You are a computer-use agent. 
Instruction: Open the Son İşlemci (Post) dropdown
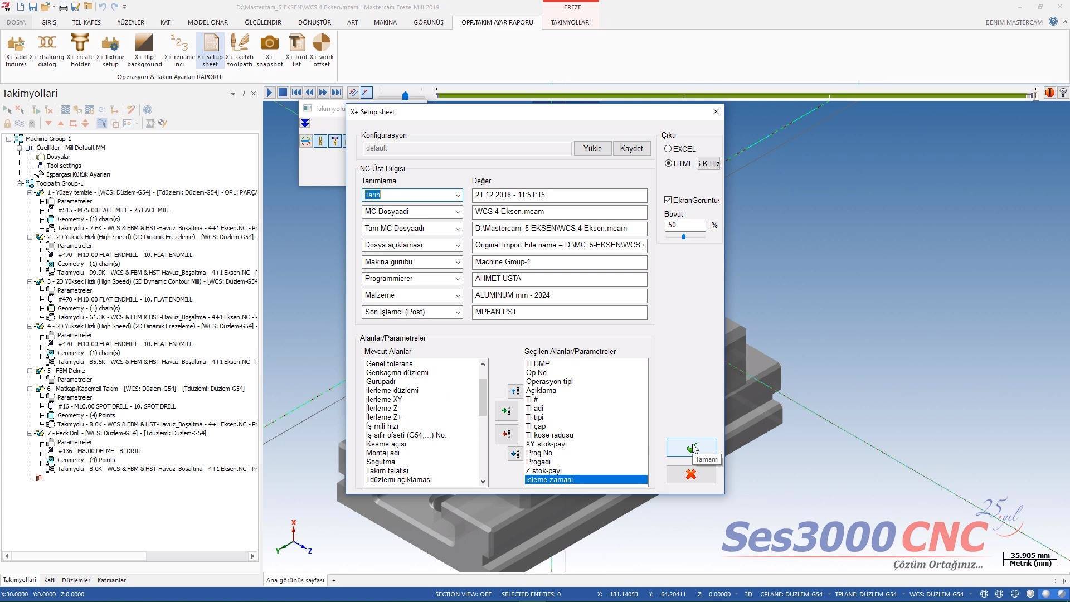tap(458, 312)
